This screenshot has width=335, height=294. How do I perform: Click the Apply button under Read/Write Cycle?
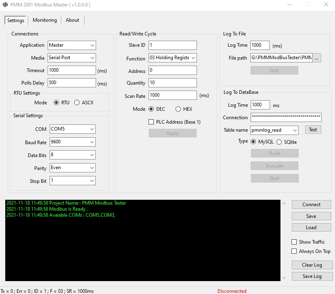pos(173,133)
